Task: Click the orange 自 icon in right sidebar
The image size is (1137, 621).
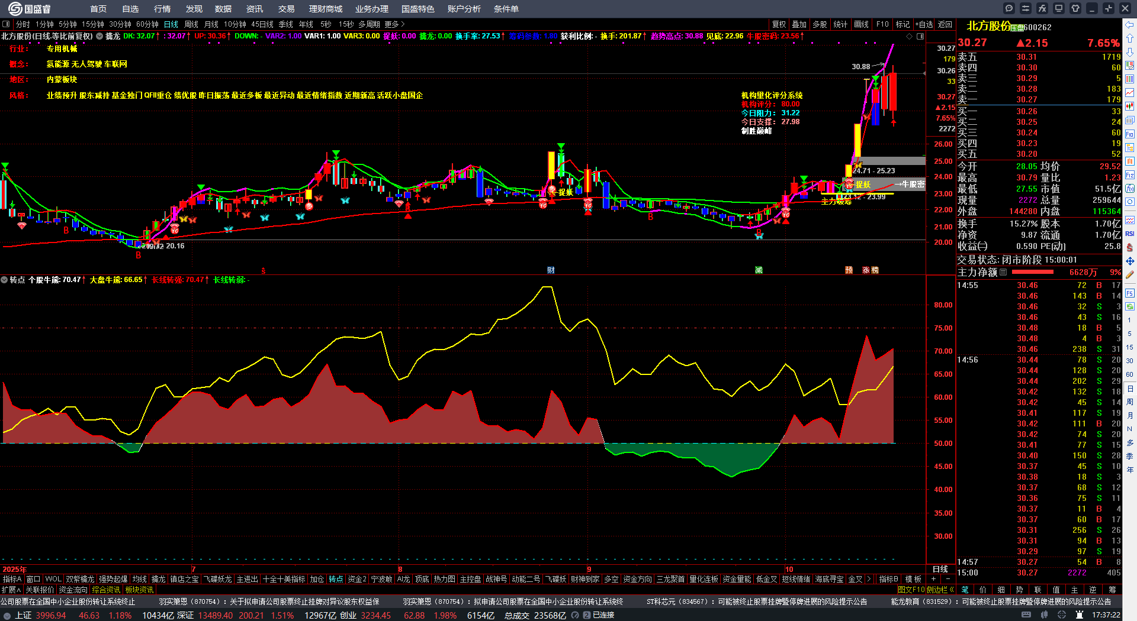Action: (x=1130, y=161)
